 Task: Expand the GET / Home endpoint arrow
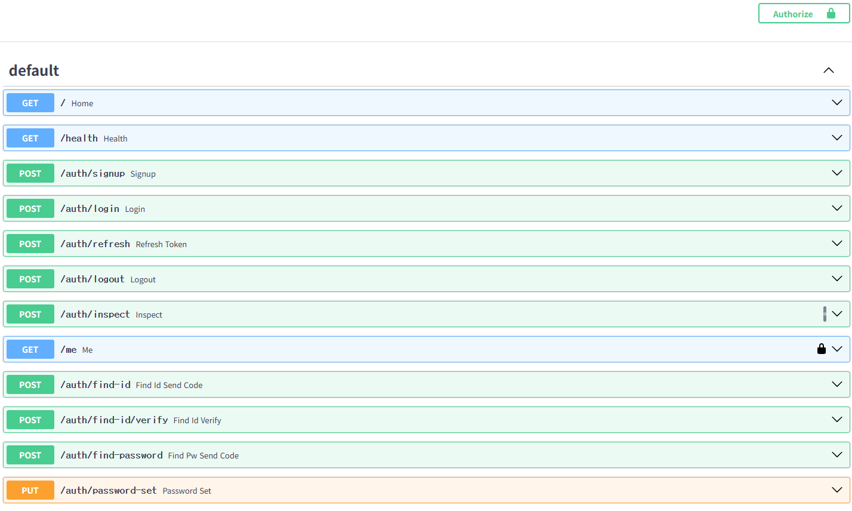point(837,103)
